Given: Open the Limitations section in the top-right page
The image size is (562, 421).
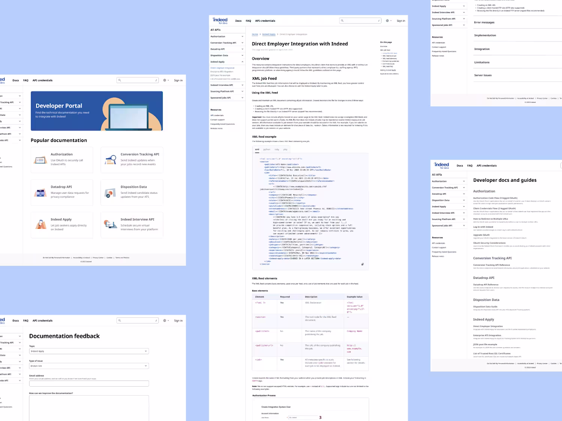Looking at the screenshot, I should pyautogui.click(x=482, y=62).
